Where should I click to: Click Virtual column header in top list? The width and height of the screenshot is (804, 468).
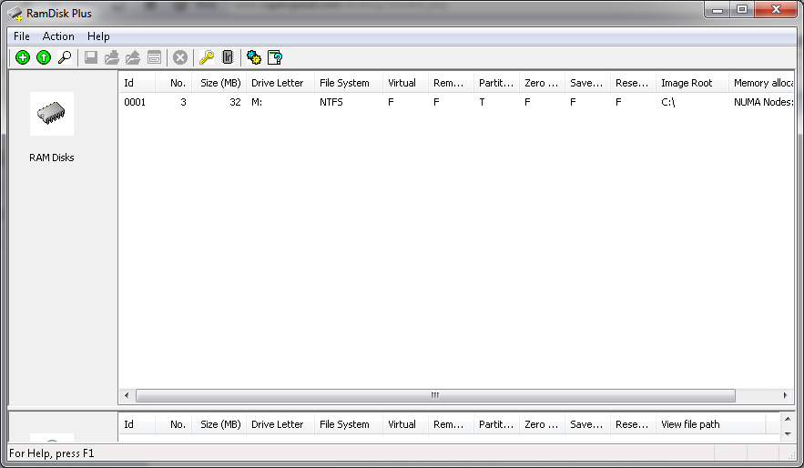point(405,83)
